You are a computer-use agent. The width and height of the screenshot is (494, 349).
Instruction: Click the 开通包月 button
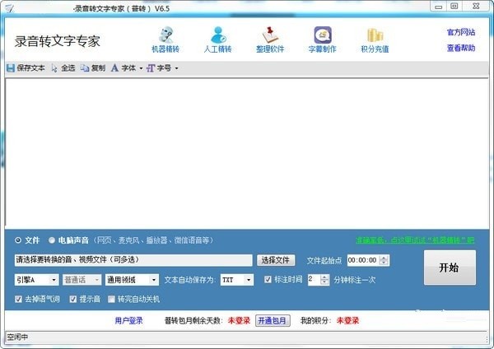[x=273, y=321]
